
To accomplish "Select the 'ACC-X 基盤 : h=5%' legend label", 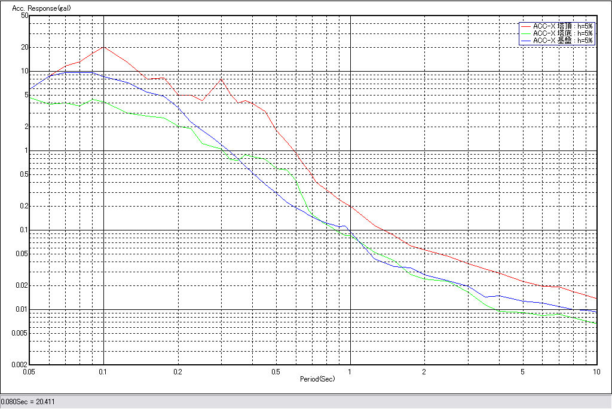I will point(563,41).
